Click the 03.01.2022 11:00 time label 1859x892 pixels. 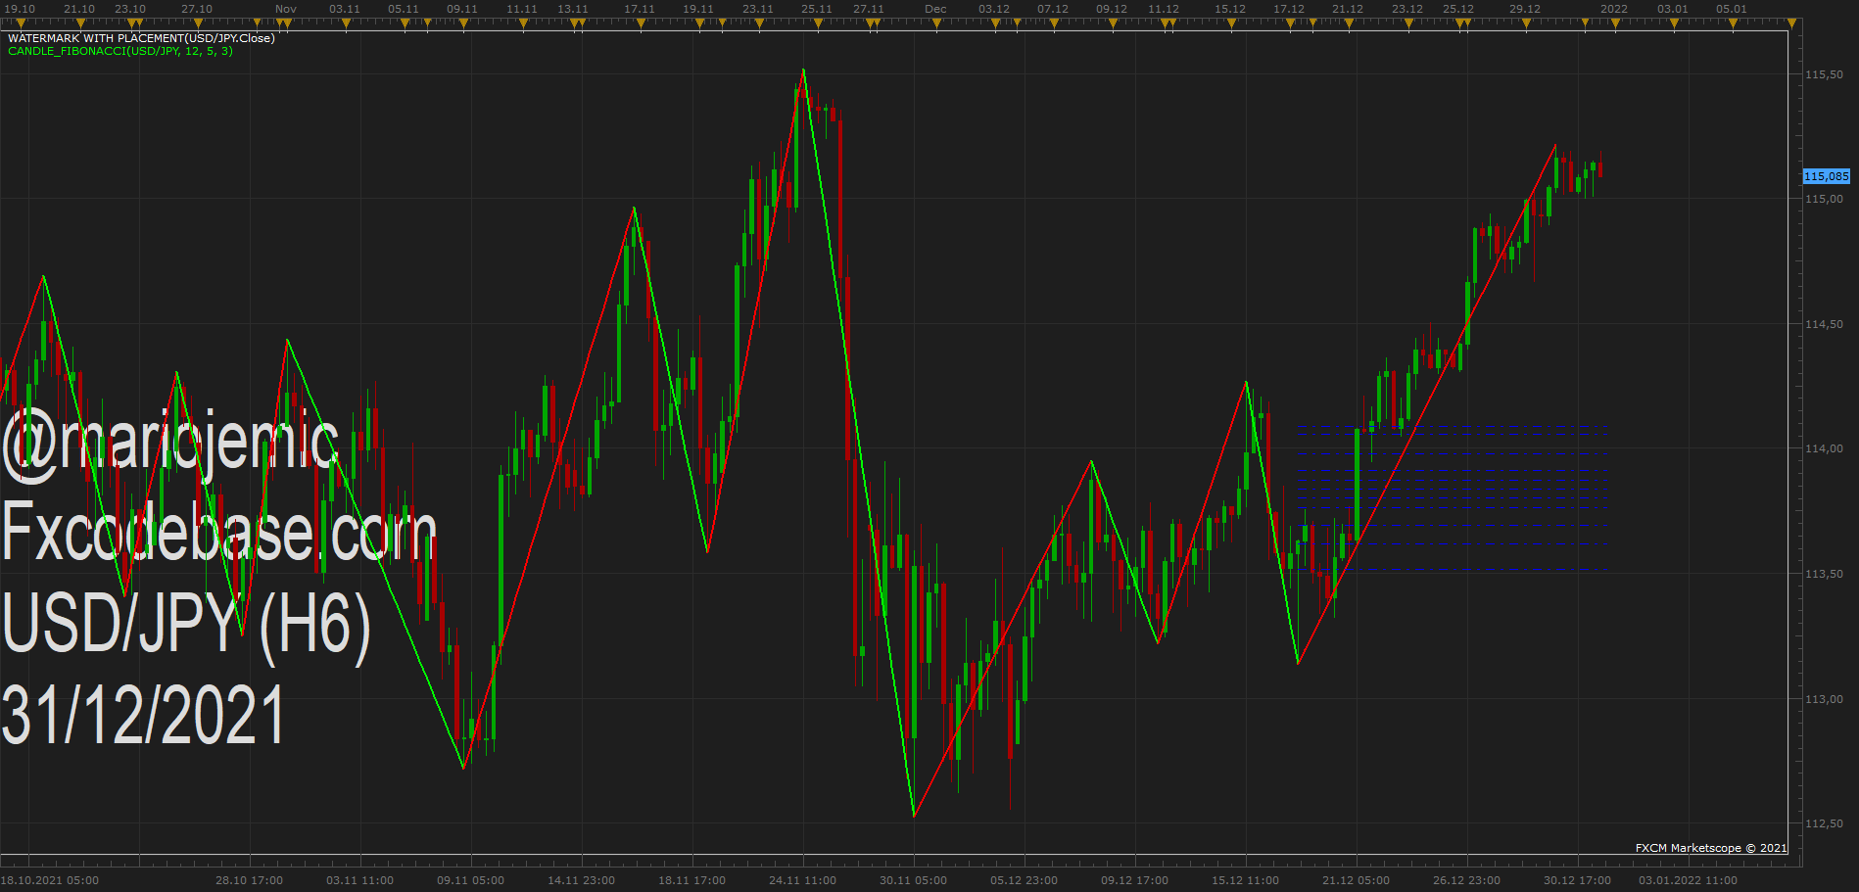pos(1688,880)
